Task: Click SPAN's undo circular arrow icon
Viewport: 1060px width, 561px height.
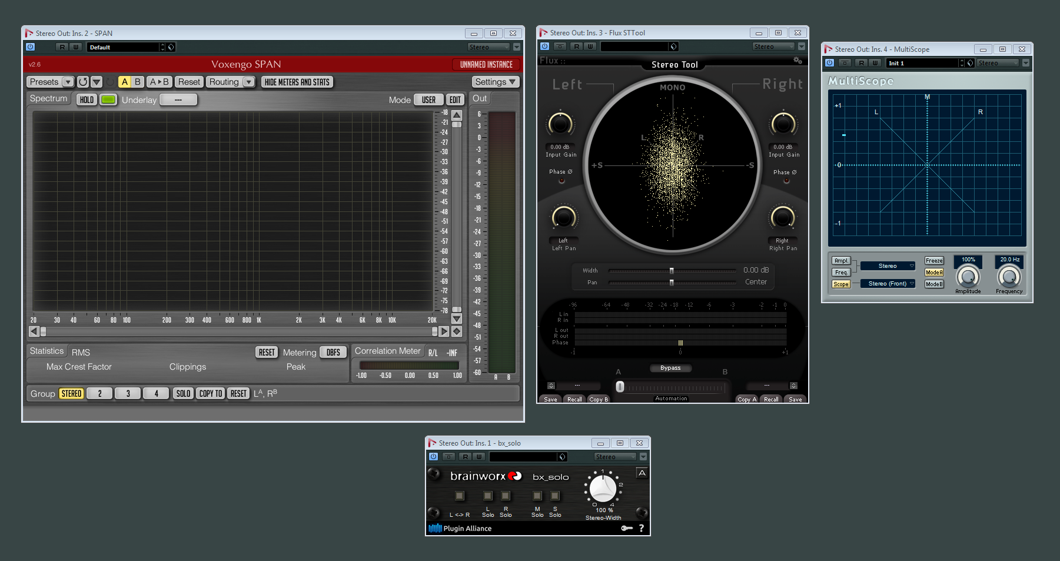Action: 83,82
